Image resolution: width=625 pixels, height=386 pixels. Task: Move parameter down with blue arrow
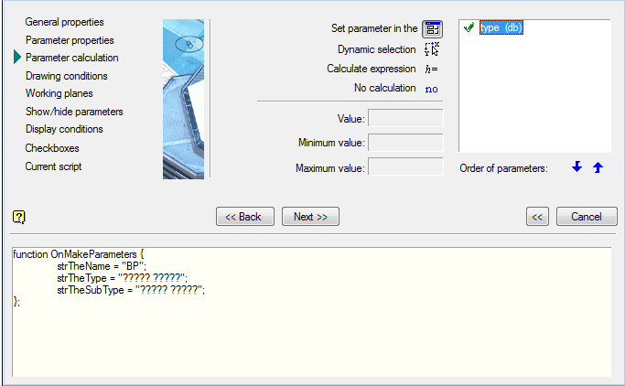tap(577, 167)
